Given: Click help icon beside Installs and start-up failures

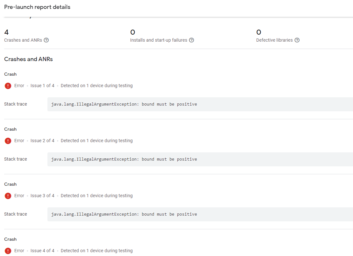Looking at the screenshot, I should coord(191,40).
